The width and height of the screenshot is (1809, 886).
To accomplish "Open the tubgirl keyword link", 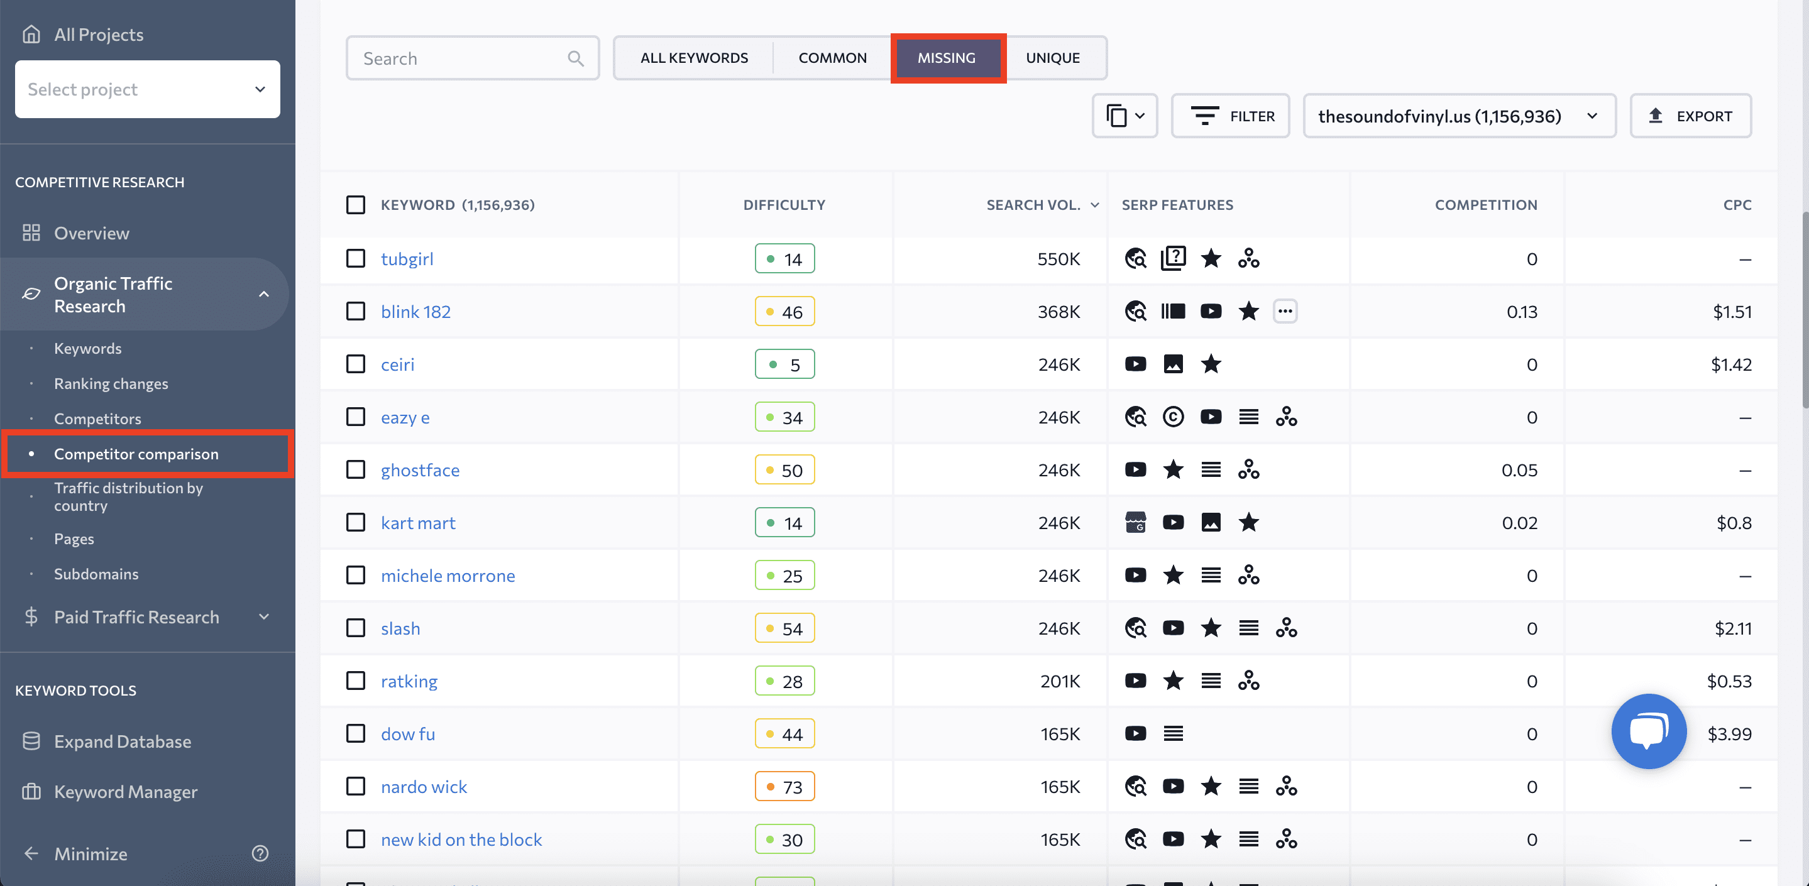I will tap(407, 258).
